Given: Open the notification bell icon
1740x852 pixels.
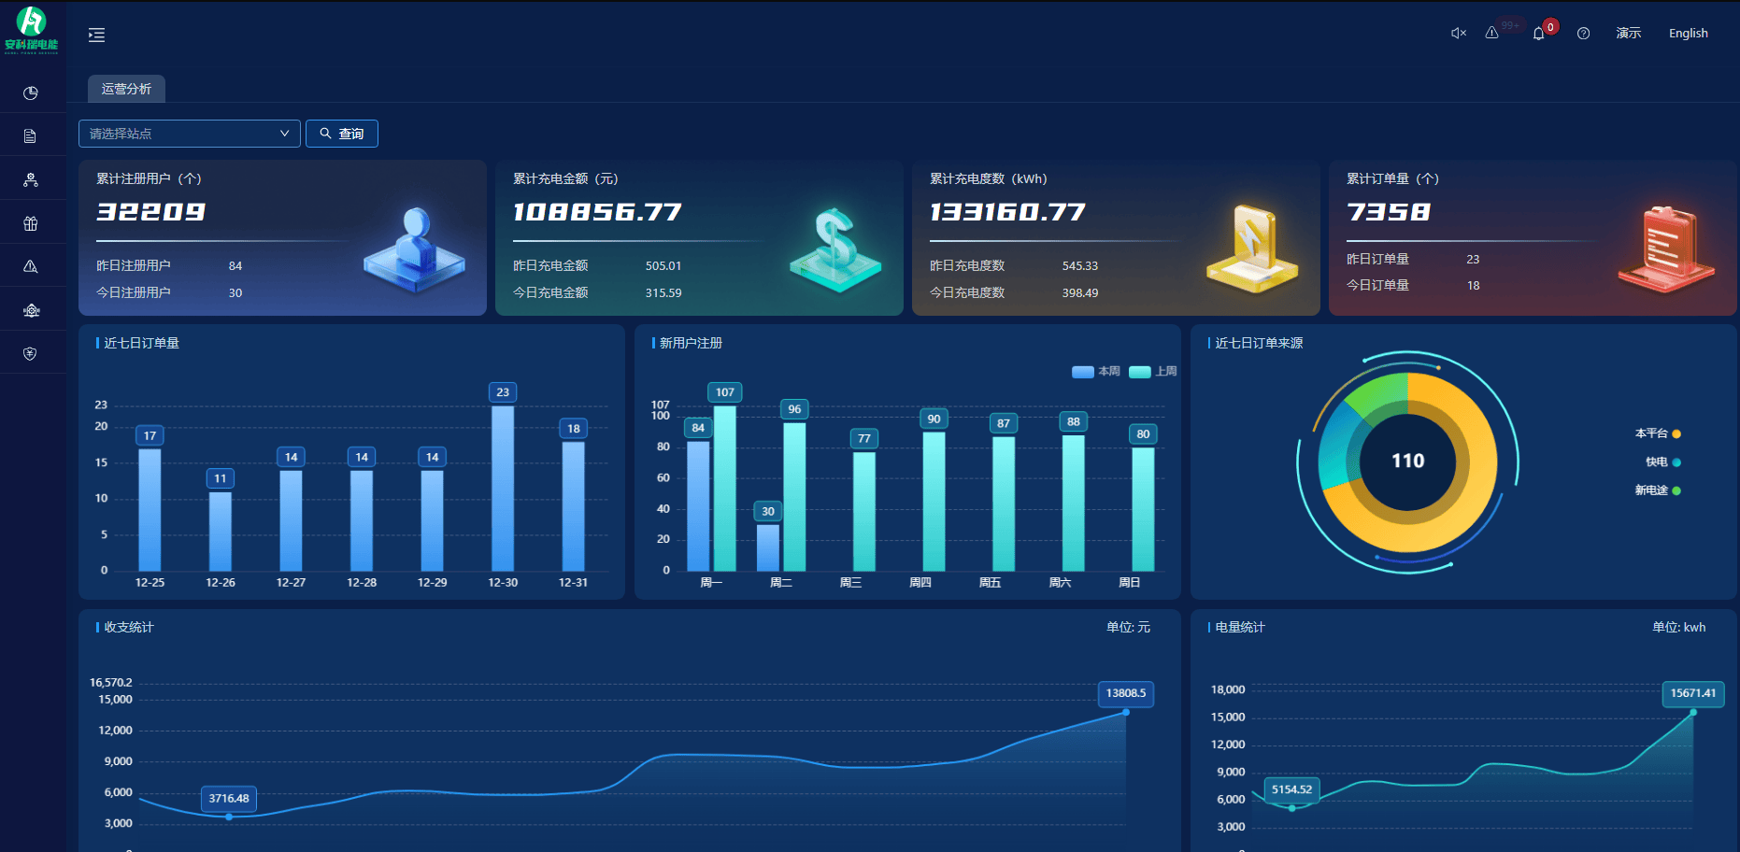Looking at the screenshot, I should 1538,35.
